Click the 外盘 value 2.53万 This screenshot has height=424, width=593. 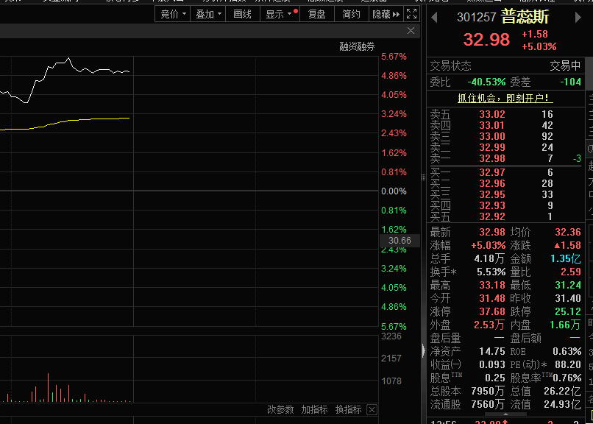pyautogui.click(x=489, y=325)
